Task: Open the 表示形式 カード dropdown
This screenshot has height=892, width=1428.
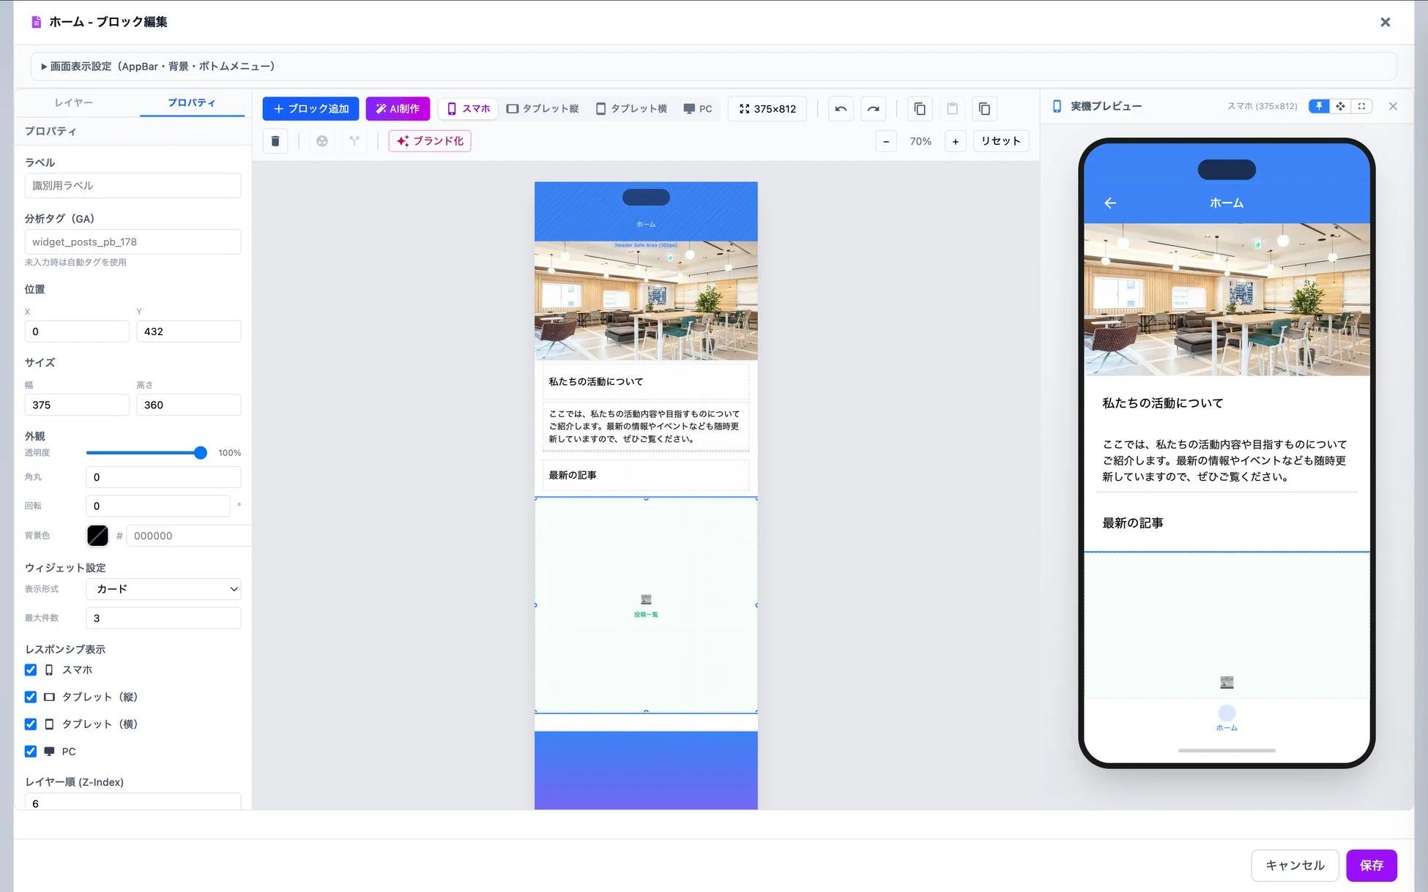Action: pyautogui.click(x=163, y=589)
